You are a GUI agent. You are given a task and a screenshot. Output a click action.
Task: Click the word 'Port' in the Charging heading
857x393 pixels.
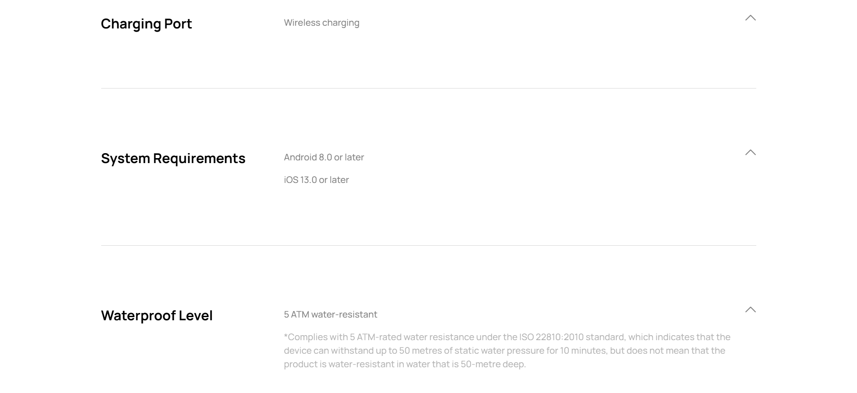[178, 23]
